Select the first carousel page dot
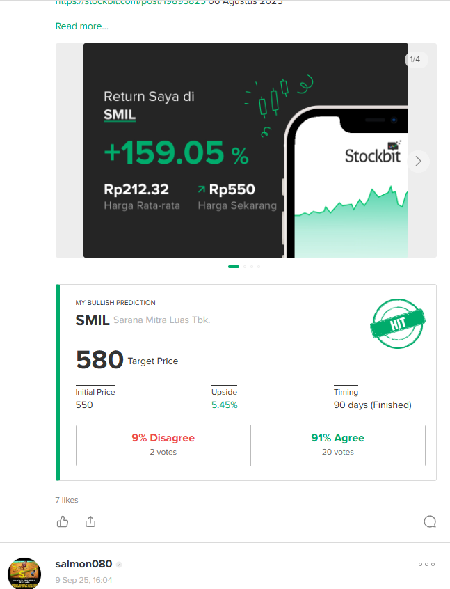 (234, 267)
